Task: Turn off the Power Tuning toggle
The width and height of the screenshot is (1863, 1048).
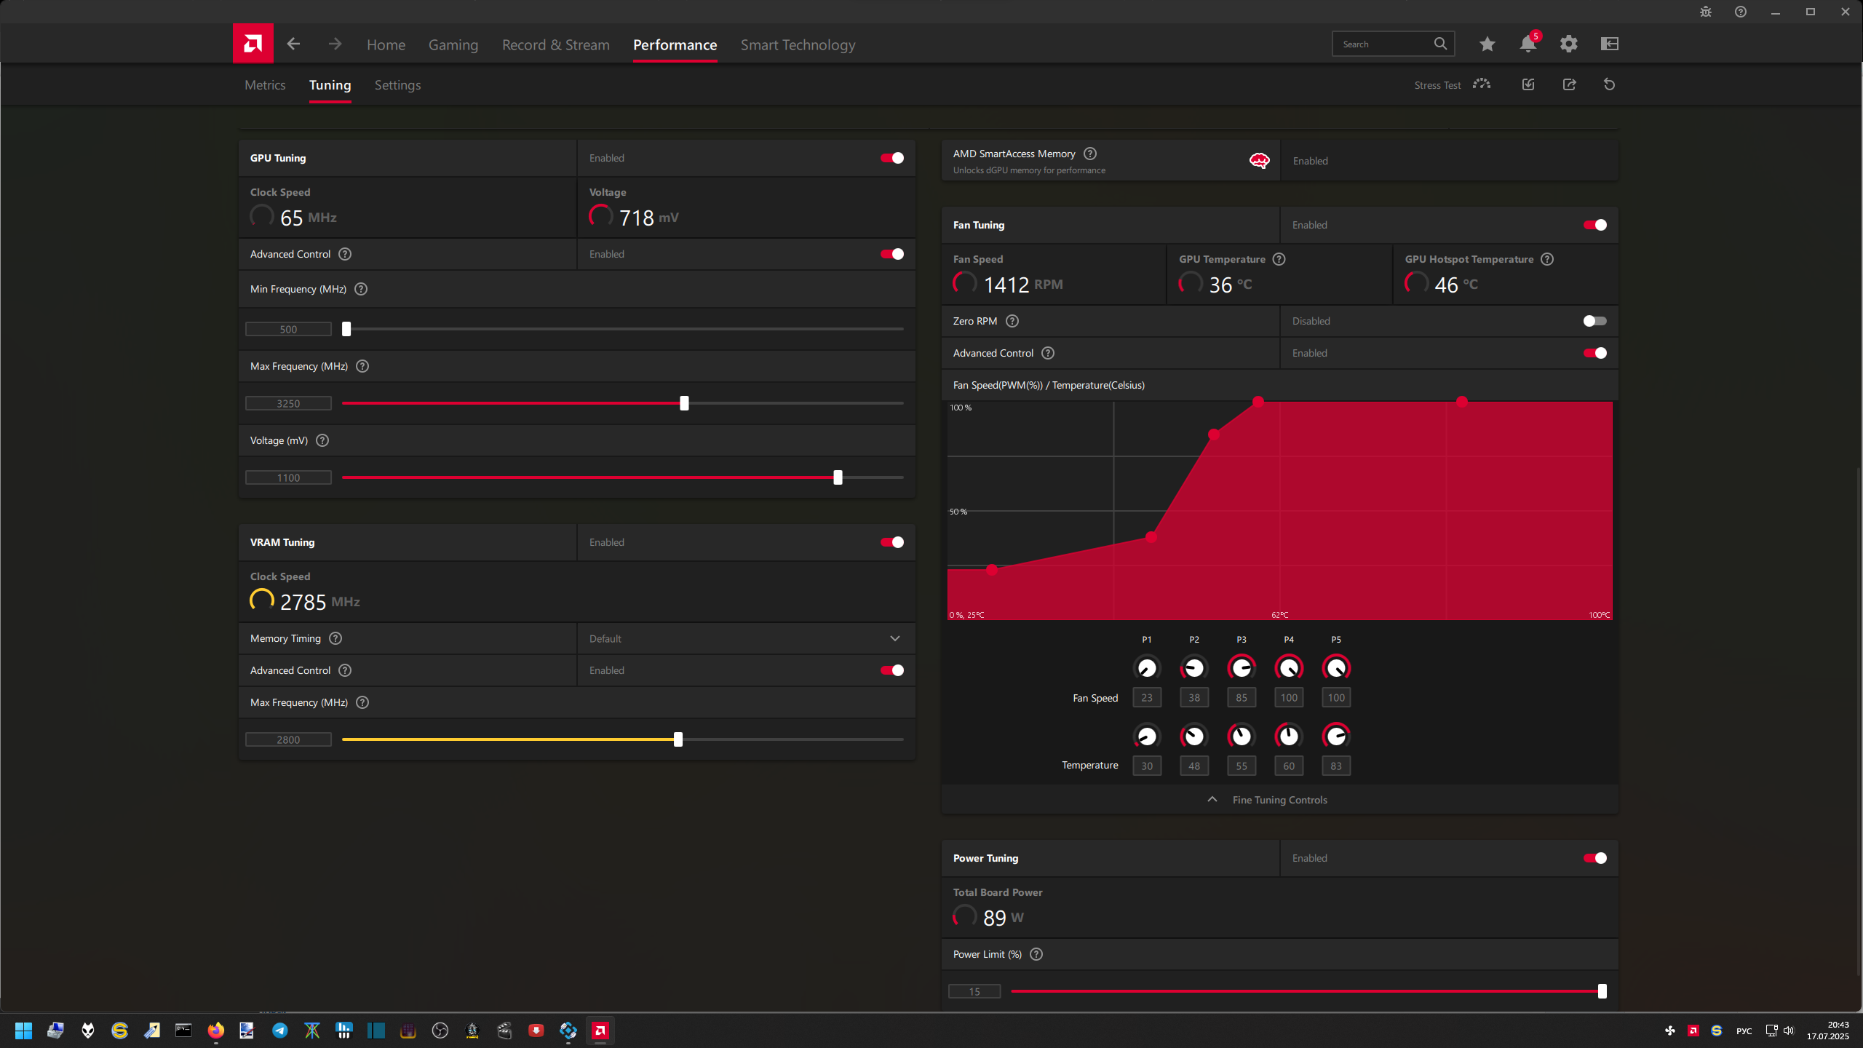Action: tap(1594, 858)
